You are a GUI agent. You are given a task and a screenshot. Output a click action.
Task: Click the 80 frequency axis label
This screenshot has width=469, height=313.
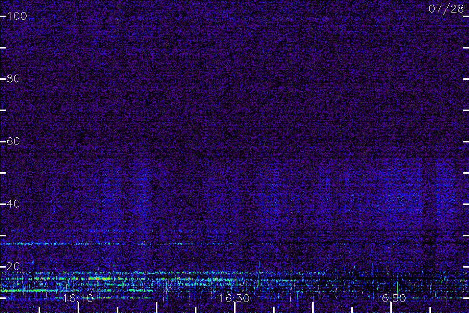click(x=13, y=79)
